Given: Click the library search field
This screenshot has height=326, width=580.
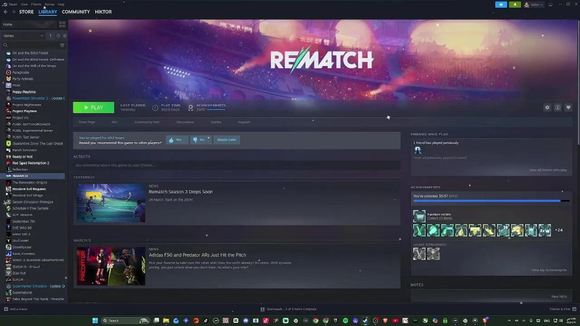Looking at the screenshot, I should tap(30, 45).
